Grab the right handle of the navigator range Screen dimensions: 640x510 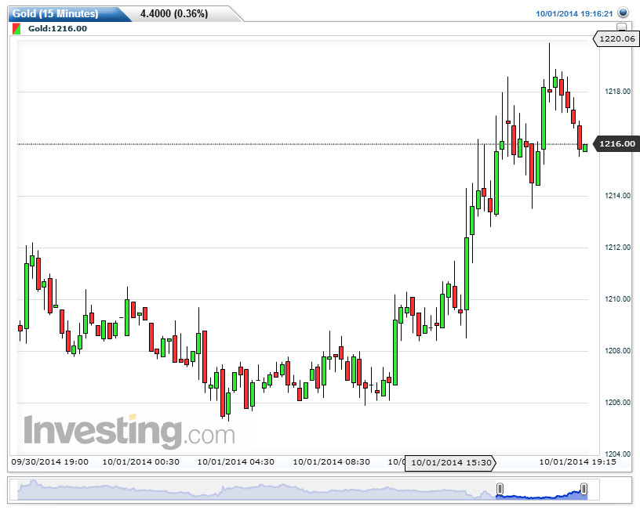[x=584, y=488]
